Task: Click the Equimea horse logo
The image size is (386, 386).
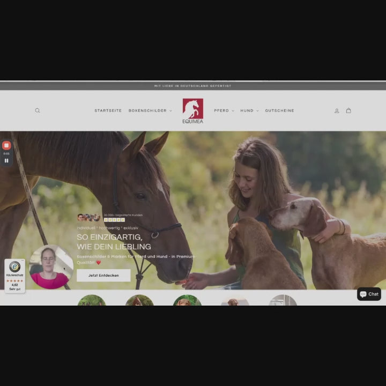Action: point(192,111)
